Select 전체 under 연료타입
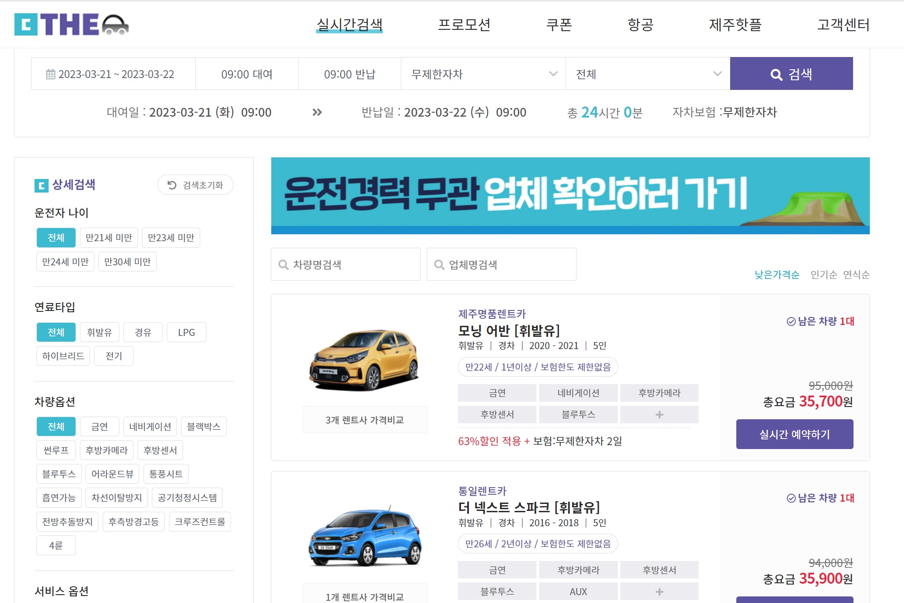 56,332
